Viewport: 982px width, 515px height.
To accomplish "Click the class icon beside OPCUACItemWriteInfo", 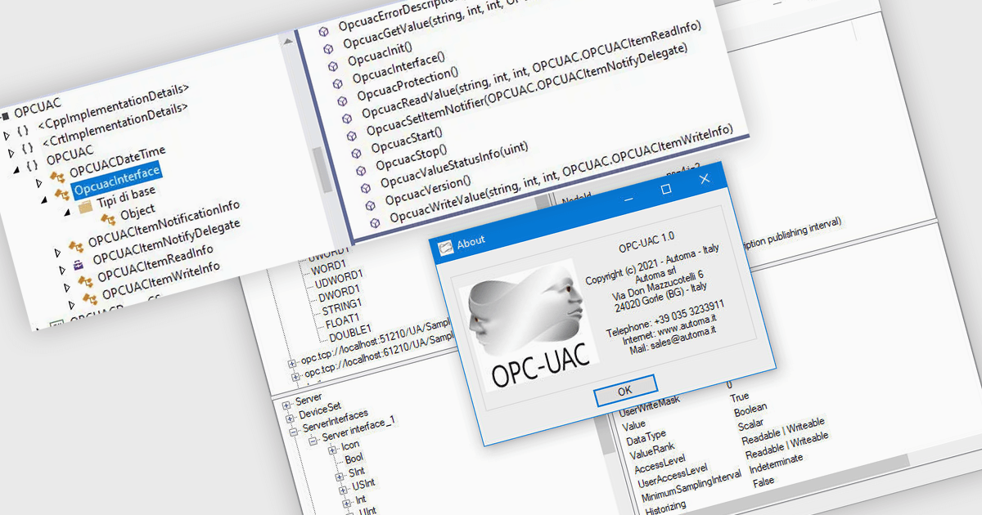I will pos(89,298).
